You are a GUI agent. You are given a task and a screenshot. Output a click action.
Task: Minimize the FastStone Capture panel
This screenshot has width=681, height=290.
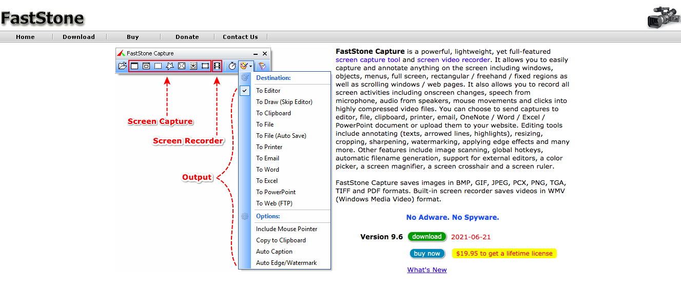tap(256, 54)
